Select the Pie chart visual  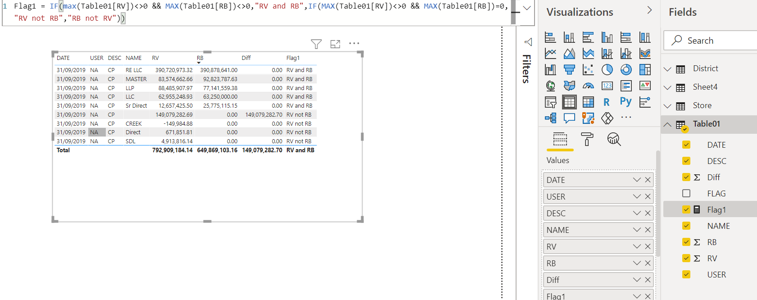[x=607, y=70]
